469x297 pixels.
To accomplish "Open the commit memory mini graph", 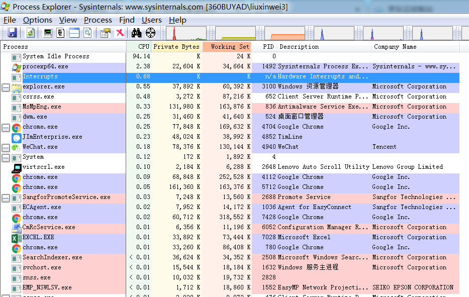I will point(235,33).
